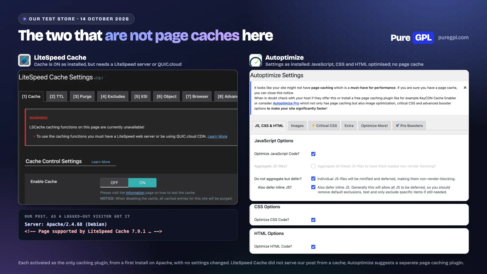
Task: Switch to the [2] TTL tab
Action: click(57, 97)
